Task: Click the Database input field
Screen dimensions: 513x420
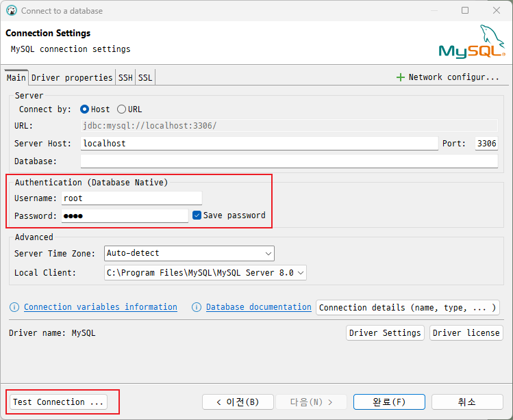Action: point(289,161)
